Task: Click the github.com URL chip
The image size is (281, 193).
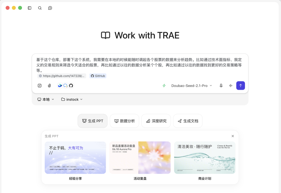Action: pos(62,76)
